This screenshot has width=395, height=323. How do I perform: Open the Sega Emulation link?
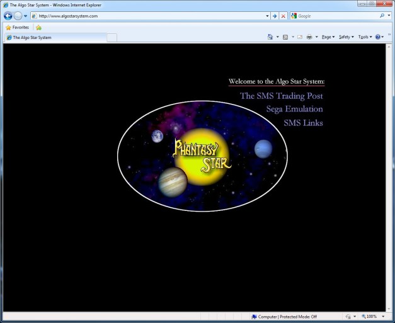click(x=294, y=109)
